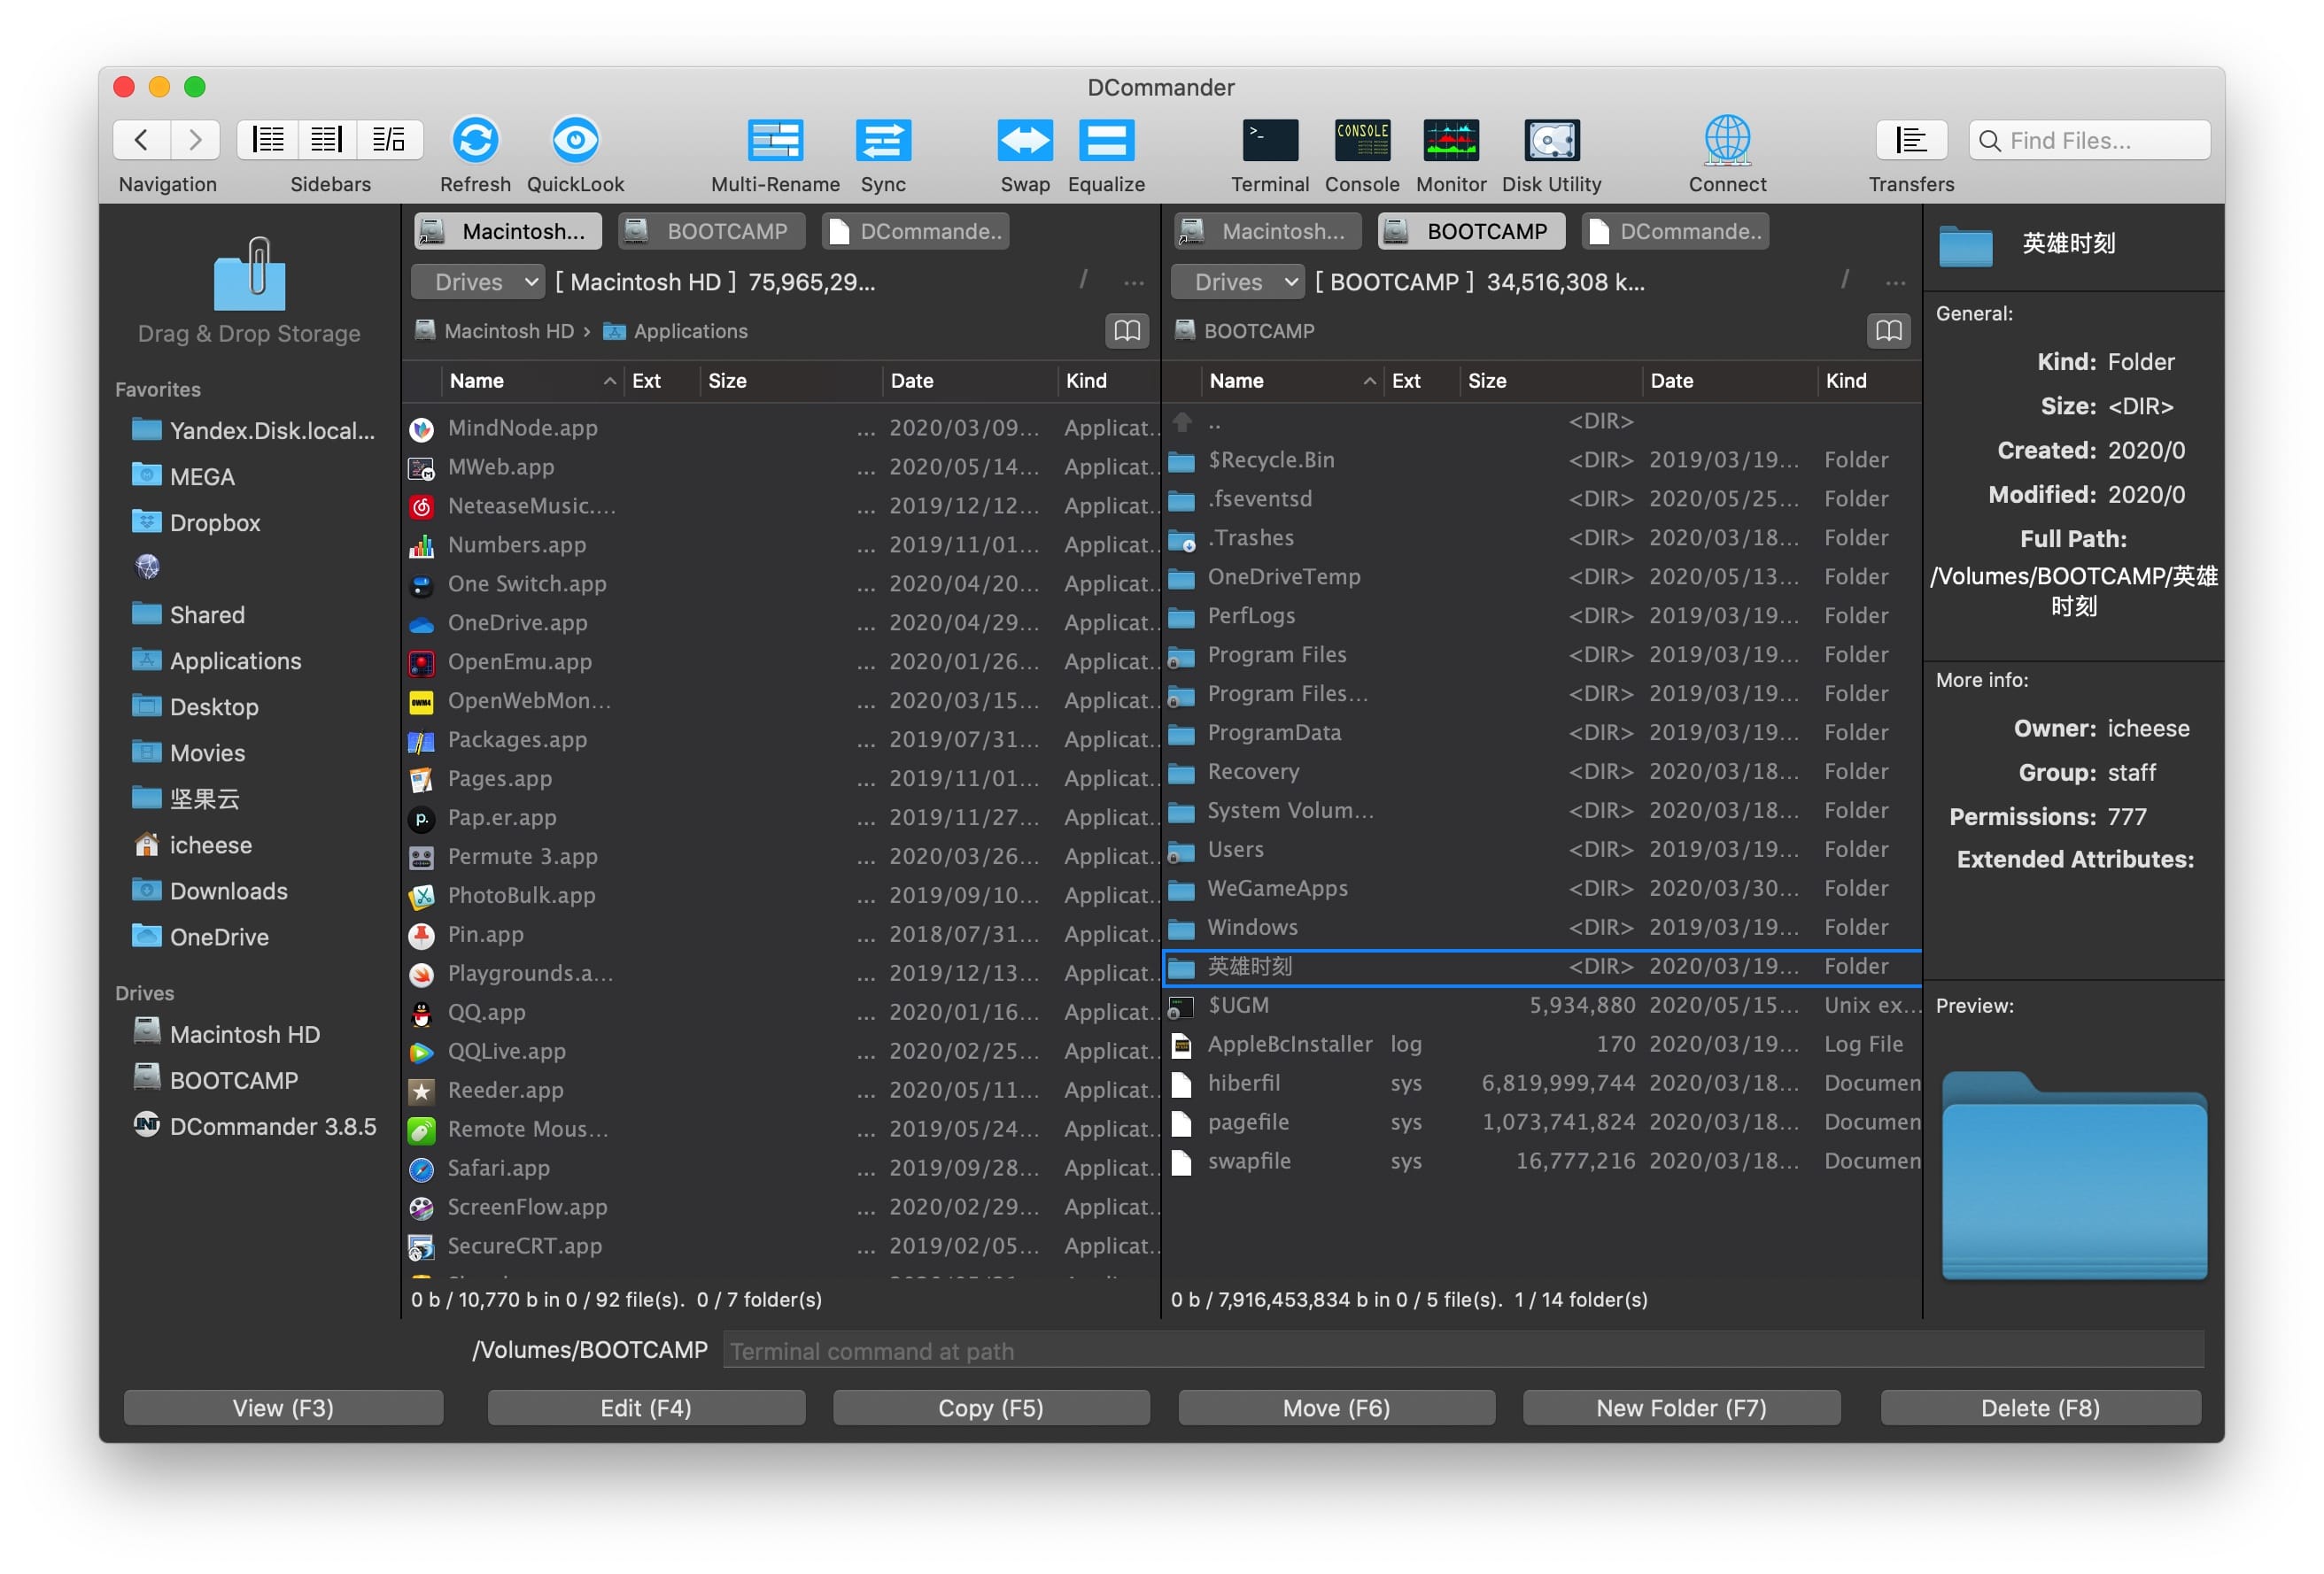The width and height of the screenshot is (2324, 1574).
Task: Open QuickLook preview icon
Action: click(x=575, y=141)
